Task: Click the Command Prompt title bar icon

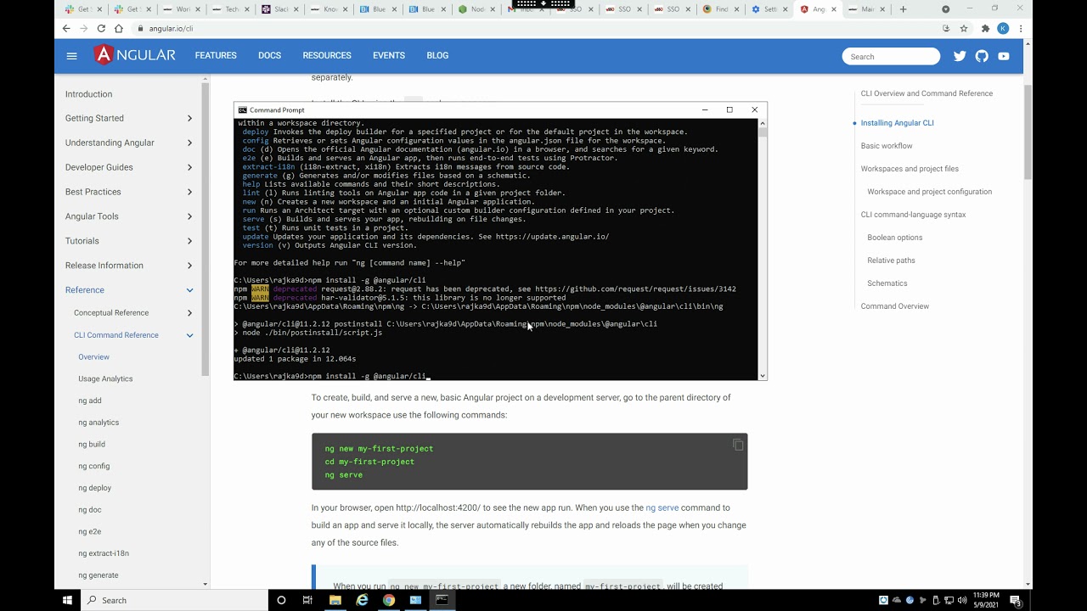Action: [x=243, y=110]
